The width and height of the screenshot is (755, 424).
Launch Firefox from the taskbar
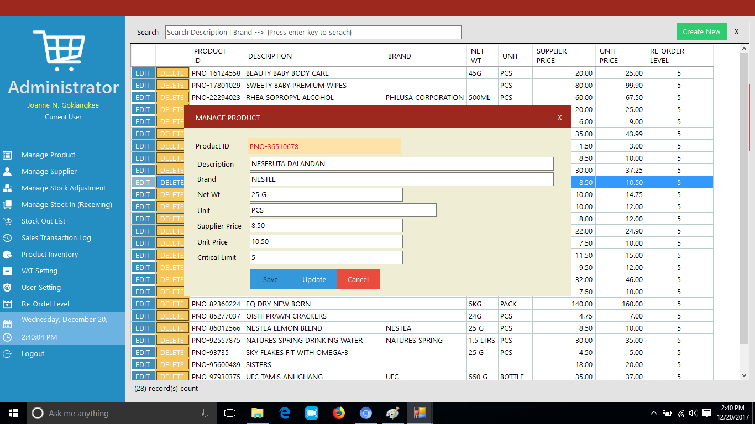coord(339,412)
